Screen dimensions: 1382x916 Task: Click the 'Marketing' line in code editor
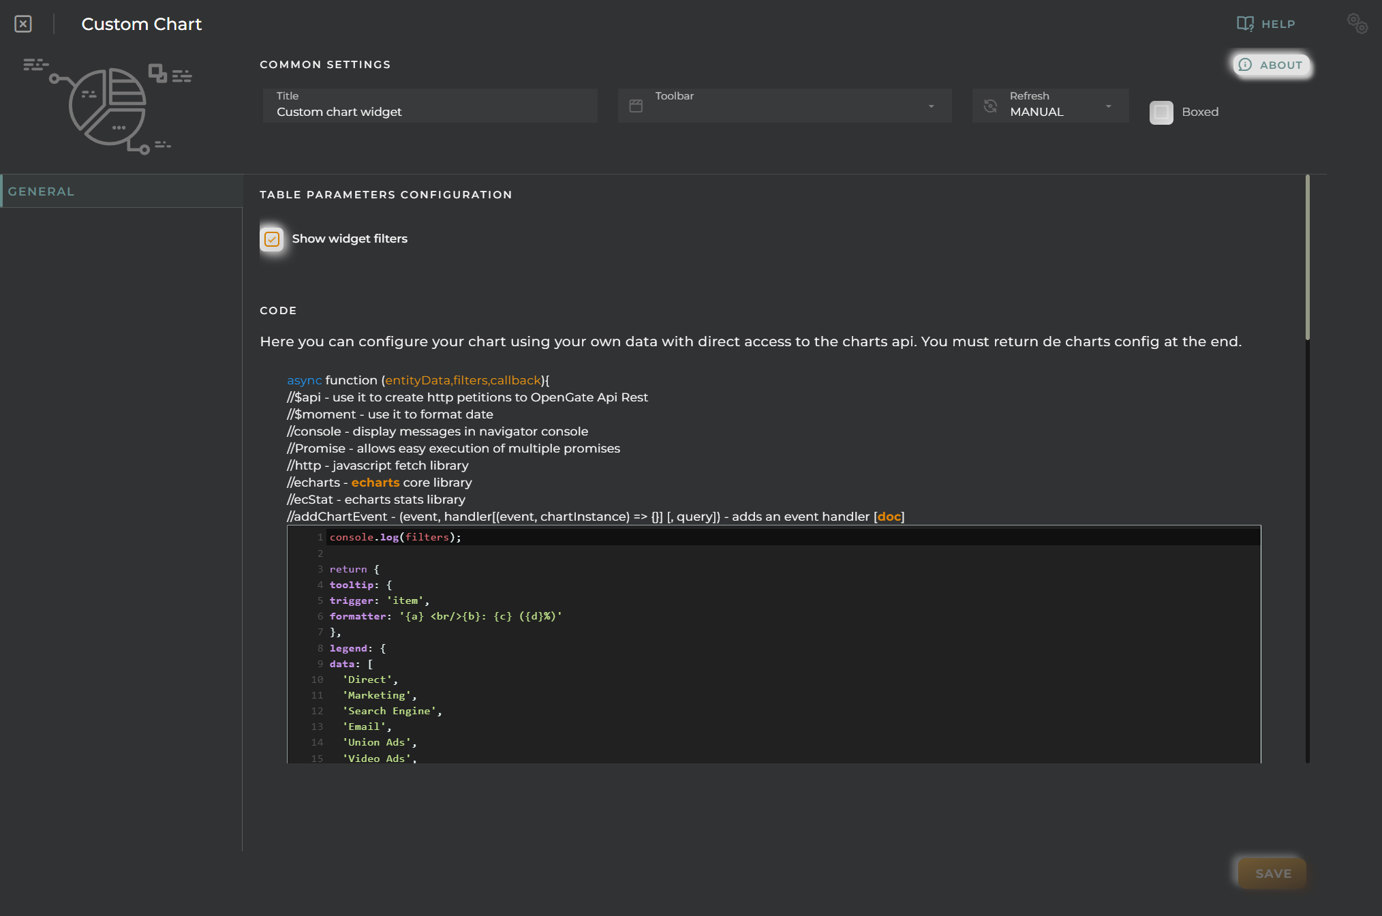click(380, 695)
